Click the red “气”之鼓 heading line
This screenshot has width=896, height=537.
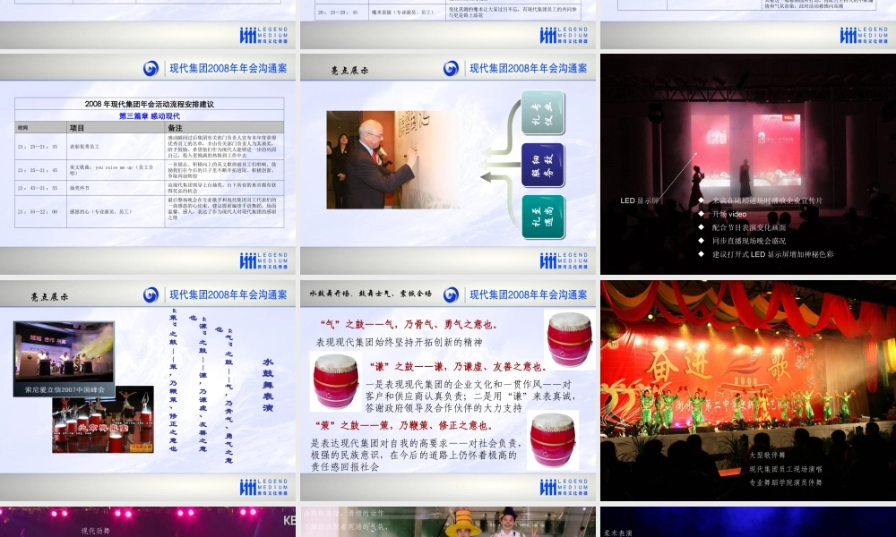pyautogui.click(x=409, y=325)
